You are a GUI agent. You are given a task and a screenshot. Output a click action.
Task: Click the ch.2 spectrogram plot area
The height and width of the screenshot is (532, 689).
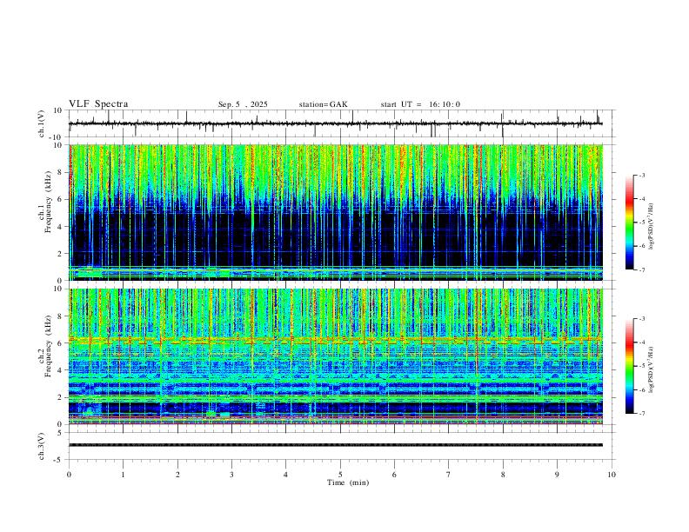coord(336,356)
